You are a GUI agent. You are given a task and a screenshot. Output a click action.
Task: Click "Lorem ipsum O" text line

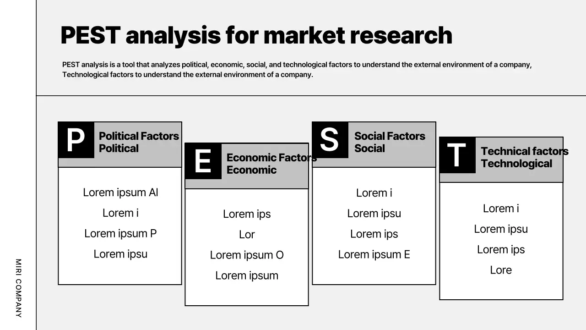click(x=247, y=255)
